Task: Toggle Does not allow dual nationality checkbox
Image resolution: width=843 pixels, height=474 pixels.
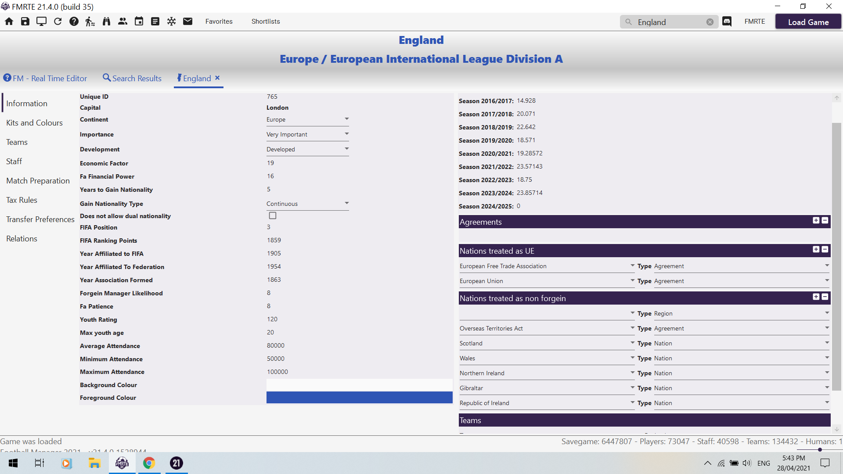Action: click(273, 215)
